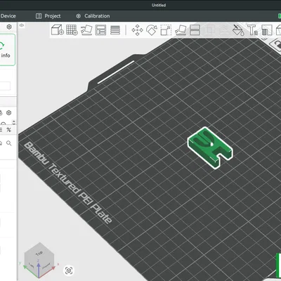This screenshot has height=281, width=281.
Task: Click the Untitled window title
Action: coord(159,5)
